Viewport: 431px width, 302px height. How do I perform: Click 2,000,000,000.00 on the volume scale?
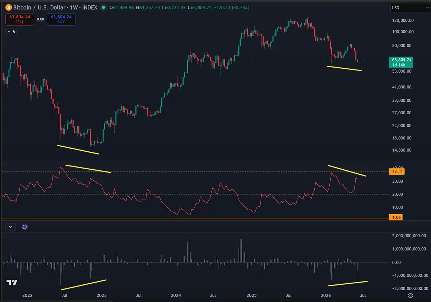(410, 236)
